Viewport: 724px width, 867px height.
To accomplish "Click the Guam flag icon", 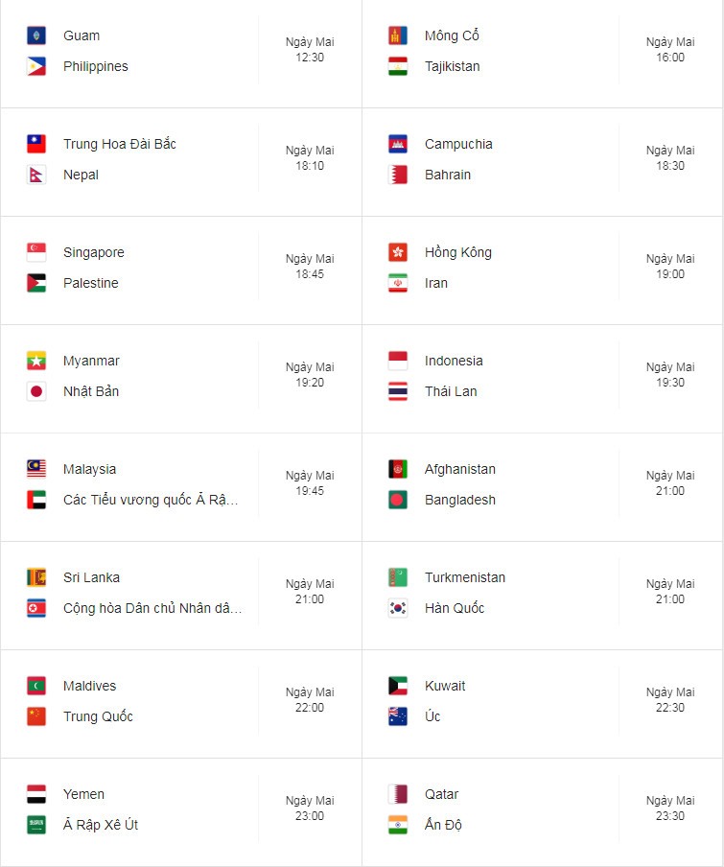I will point(36,35).
